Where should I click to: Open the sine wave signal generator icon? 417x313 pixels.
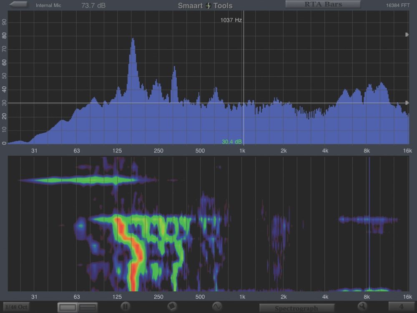pos(217,306)
